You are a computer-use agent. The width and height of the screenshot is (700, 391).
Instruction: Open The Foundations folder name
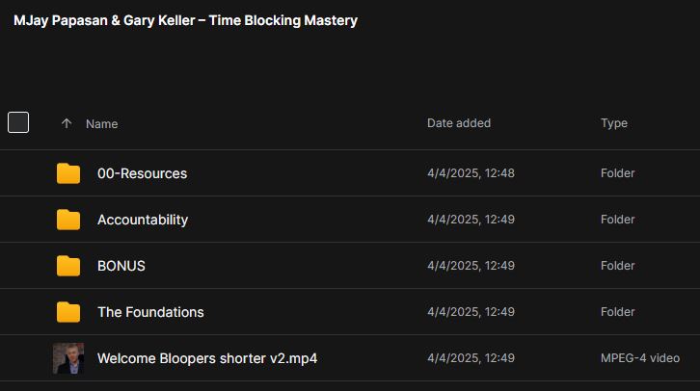tap(150, 312)
